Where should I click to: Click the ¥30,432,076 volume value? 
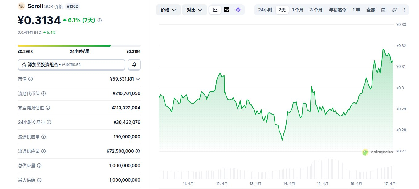[127, 122]
